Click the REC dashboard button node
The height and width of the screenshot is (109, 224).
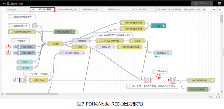pos(20,62)
